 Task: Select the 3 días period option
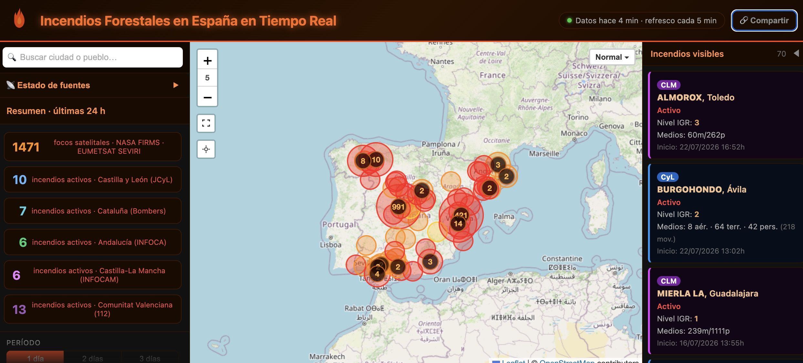(150, 357)
